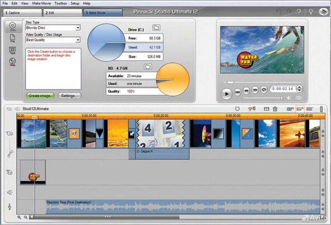Open the Toolbox menu
Screen dimensions: 331x225
[x=60, y=4]
